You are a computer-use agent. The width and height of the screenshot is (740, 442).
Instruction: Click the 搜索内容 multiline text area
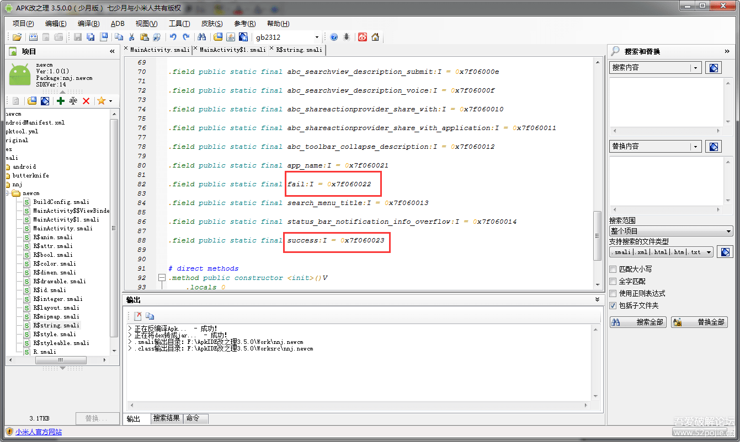pyautogui.click(x=667, y=103)
